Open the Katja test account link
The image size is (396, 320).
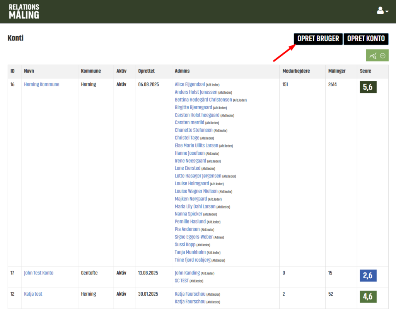[33, 294]
